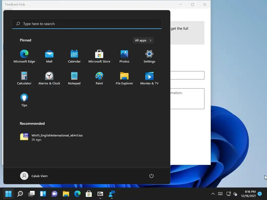Launch Edge from the taskbar
The width and height of the screenshot is (267, 200).
[x=77, y=194]
